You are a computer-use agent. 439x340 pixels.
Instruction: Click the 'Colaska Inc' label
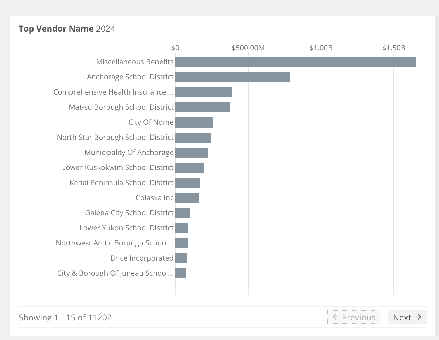coord(155,198)
